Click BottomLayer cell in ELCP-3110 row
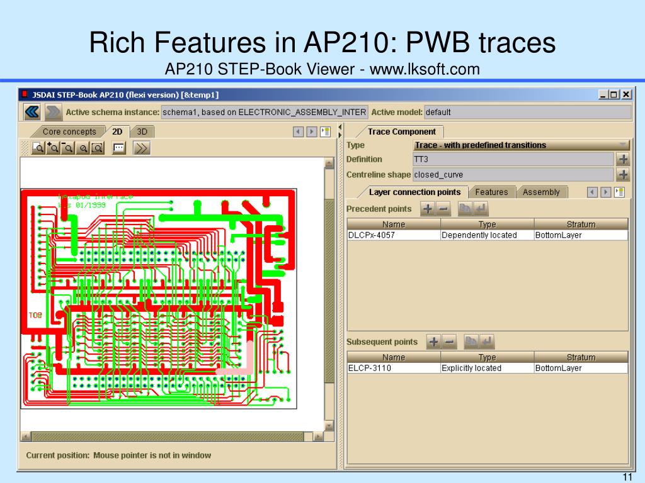 pos(581,368)
